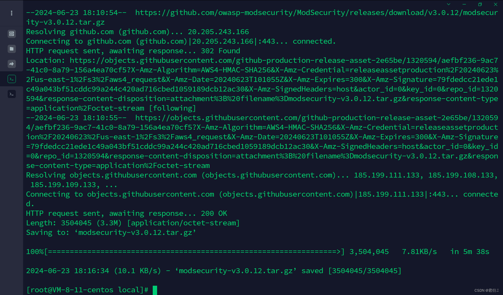Select the file transfer arrow icon
Image resolution: width=503 pixels, height=295 pixels.
point(11,64)
